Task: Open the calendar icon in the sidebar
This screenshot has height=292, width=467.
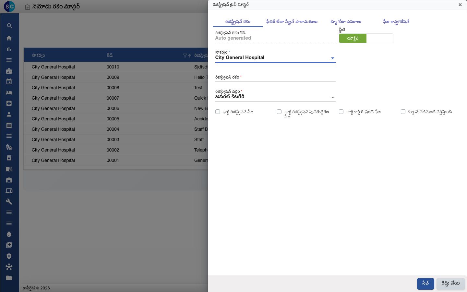Action: tap(9, 82)
